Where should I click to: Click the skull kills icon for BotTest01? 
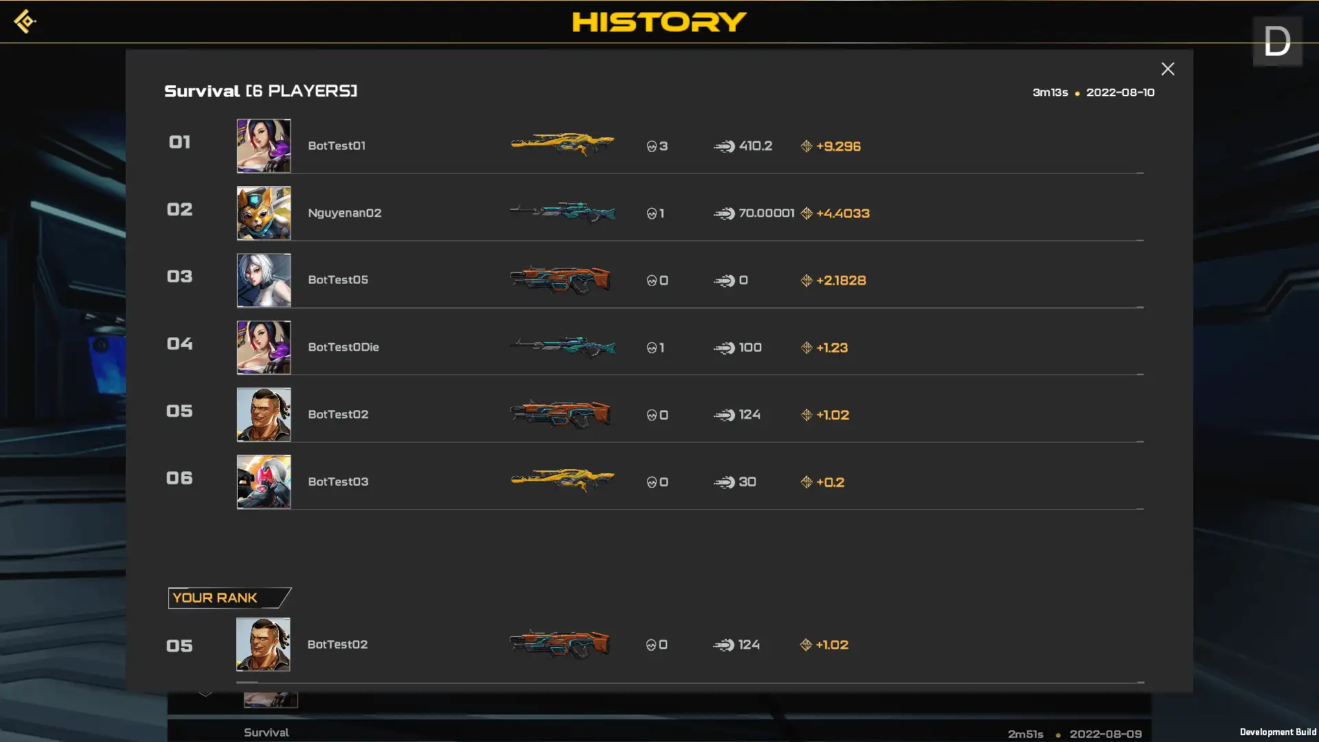pos(651,146)
